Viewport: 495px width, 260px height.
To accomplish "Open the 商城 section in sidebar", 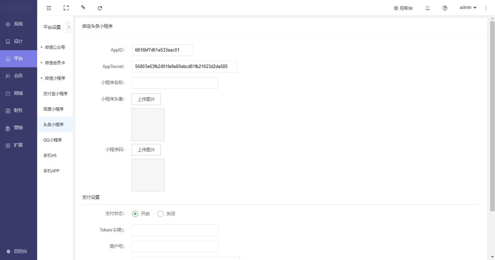I will tap(18, 93).
